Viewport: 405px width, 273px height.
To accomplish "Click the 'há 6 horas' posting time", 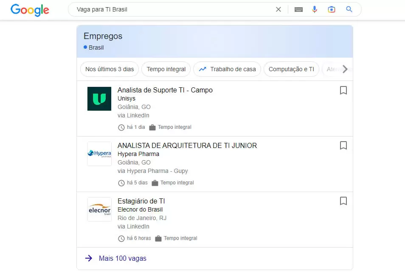I will (139, 238).
